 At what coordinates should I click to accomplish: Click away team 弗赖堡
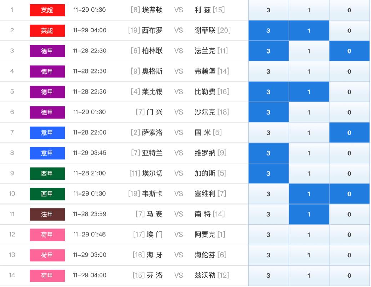pyautogui.click(x=205, y=71)
